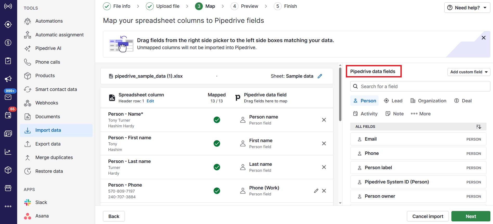Open the More dots icon on the navigation rail
This screenshot has height=224, width=493.
(x=8, y=206)
